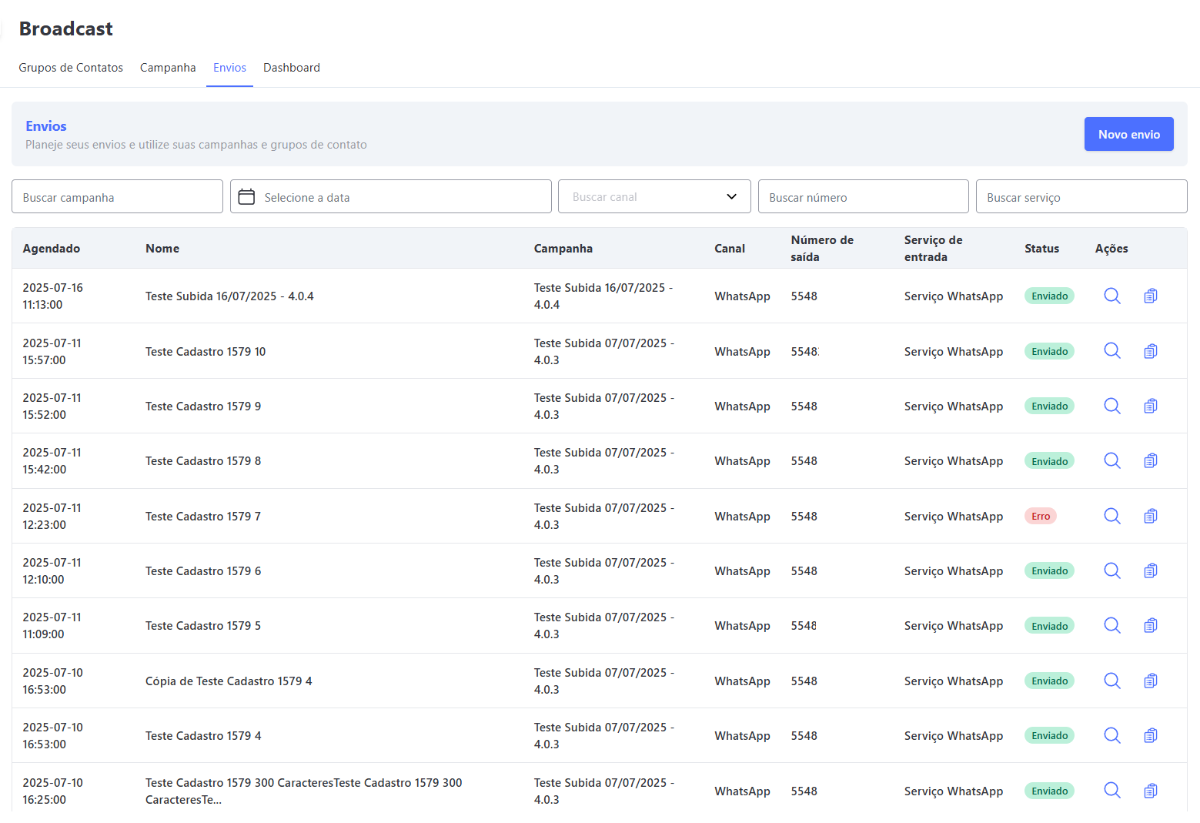Open details of failed Teste Cadastro 1579 7
The height and width of the screenshot is (823, 1200).
click(x=1112, y=516)
